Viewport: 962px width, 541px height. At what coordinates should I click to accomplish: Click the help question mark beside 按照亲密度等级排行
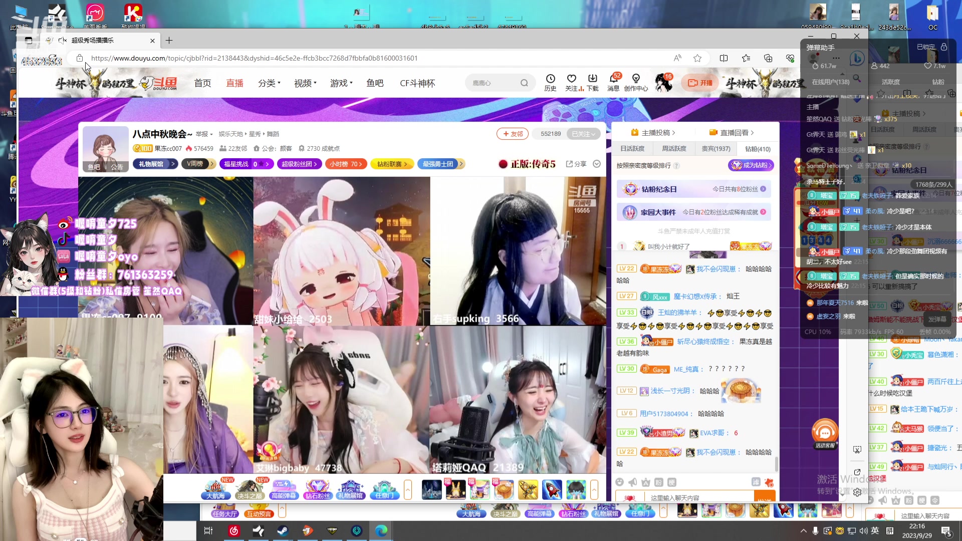point(676,166)
